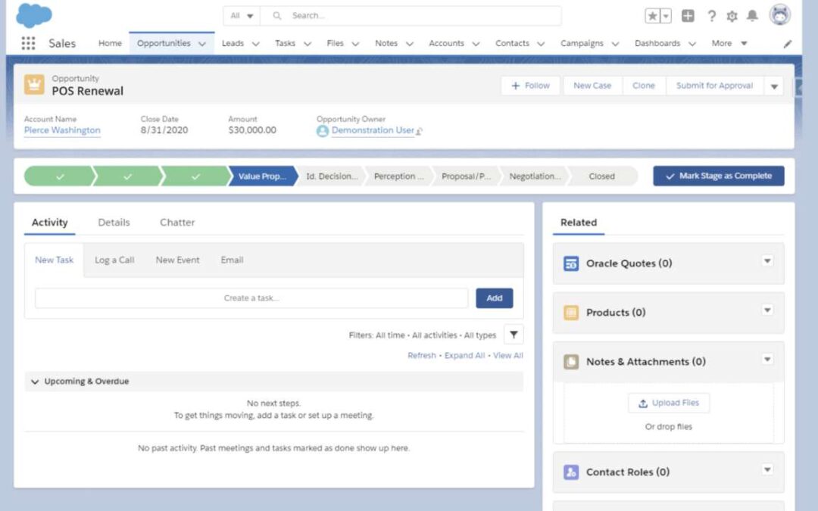This screenshot has width=818, height=511.
Task: Open the Favorites star icon
Action: (652, 16)
